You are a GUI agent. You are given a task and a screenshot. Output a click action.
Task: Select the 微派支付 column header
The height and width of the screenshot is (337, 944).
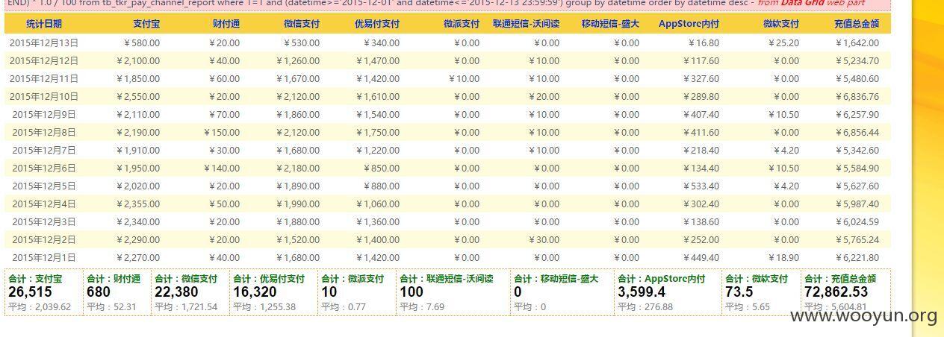coord(462,24)
